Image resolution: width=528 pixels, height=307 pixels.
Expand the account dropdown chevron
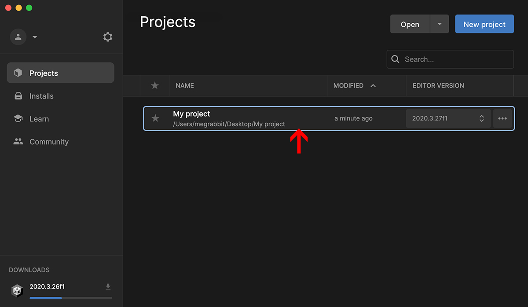pos(34,37)
